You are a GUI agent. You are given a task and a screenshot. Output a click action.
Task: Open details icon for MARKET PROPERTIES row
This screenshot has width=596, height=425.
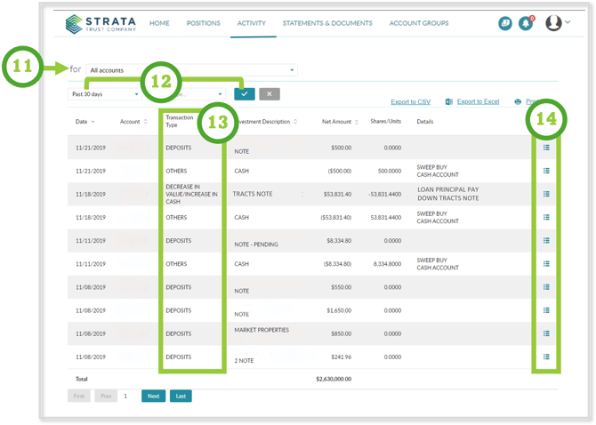(546, 333)
